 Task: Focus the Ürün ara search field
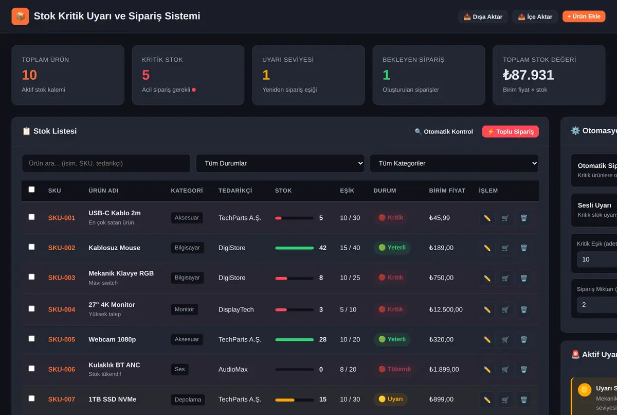tap(106, 163)
